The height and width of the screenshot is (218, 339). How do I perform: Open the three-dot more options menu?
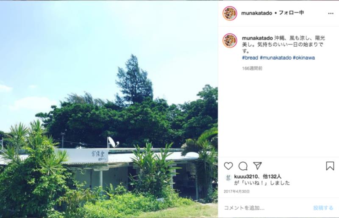(x=331, y=14)
